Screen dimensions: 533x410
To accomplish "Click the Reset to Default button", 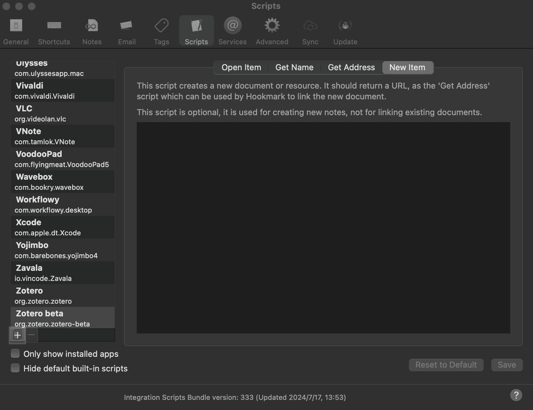I will [446, 365].
